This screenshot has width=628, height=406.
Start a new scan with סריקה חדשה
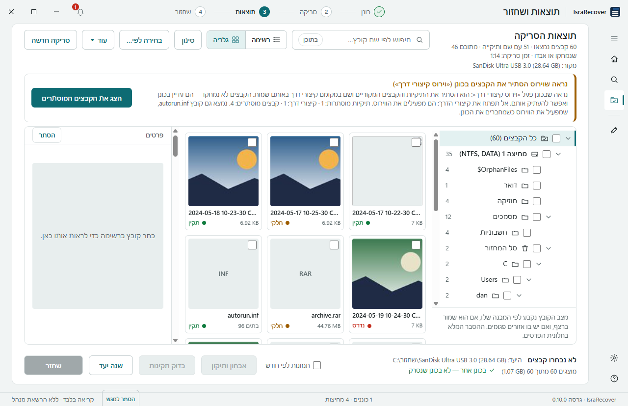(51, 40)
